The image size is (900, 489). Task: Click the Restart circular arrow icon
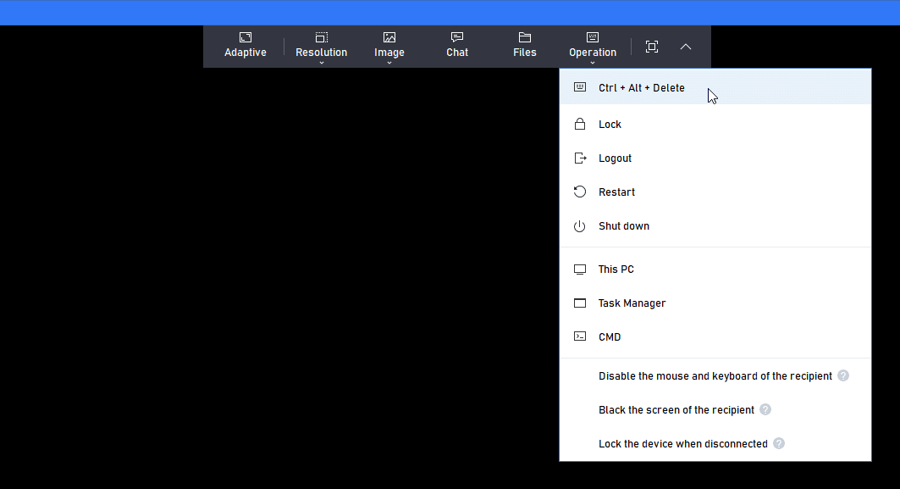coord(580,192)
